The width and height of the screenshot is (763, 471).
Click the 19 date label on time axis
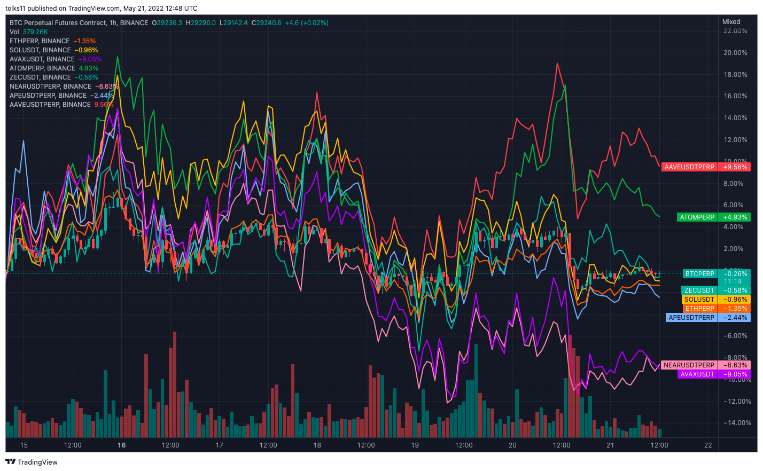click(415, 445)
